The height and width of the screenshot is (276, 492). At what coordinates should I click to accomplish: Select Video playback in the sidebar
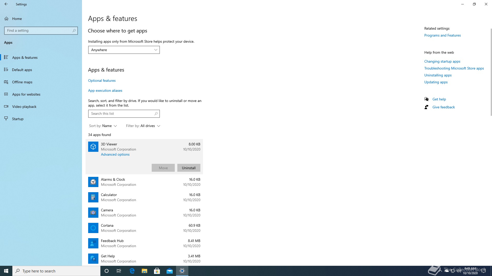pos(24,107)
